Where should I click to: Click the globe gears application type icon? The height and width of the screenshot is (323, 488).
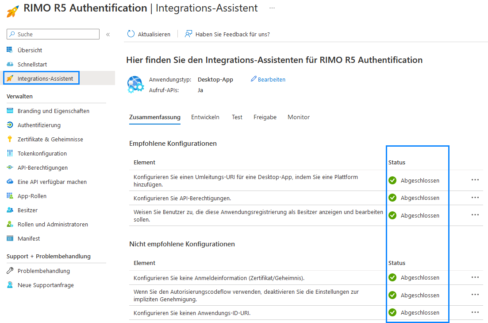click(x=136, y=85)
